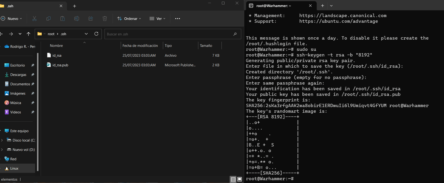
Task: Click the Delete trash icon
Action: click(105, 19)
